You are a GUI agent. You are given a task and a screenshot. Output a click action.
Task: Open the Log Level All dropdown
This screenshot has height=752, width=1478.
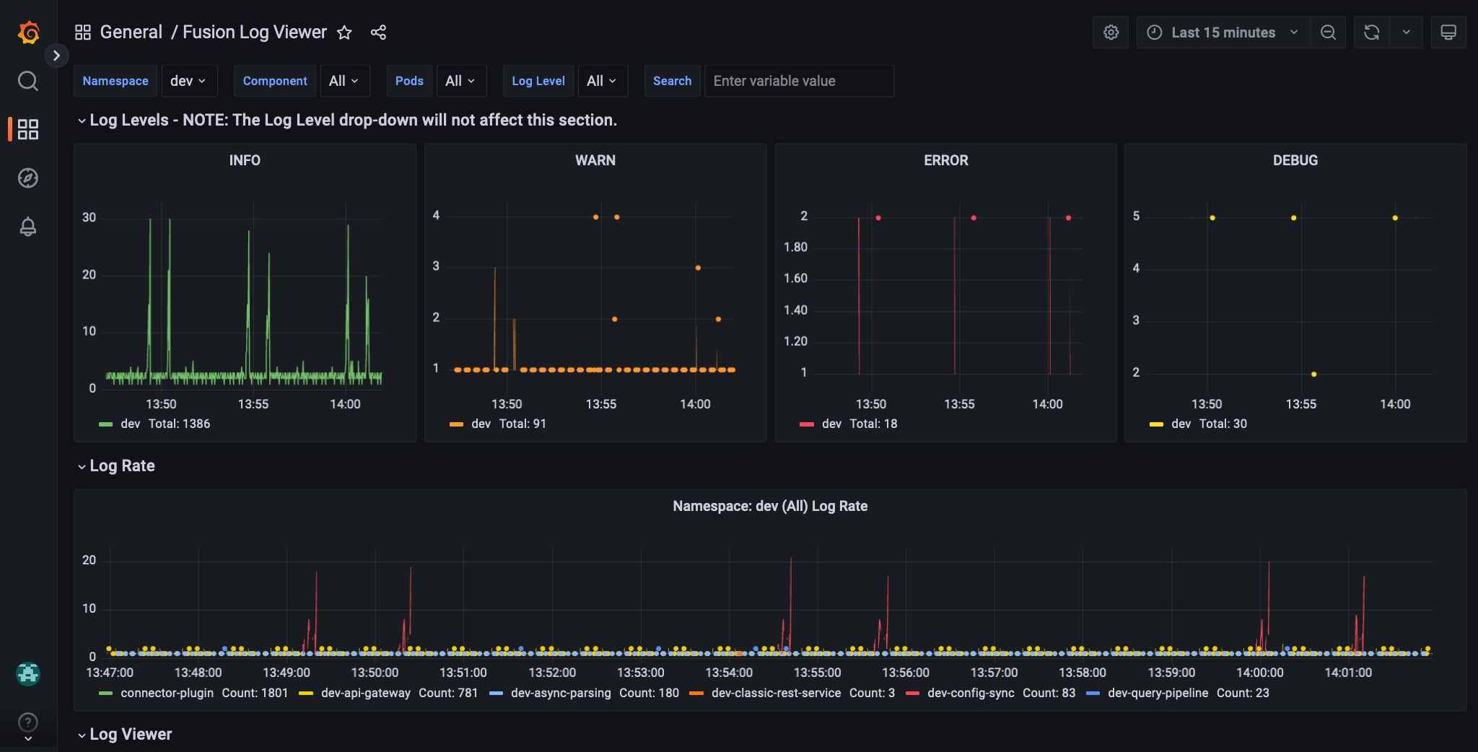(x=603, y=81)
